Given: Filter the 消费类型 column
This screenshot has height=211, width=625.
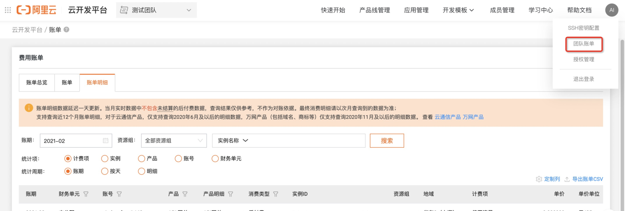Looking at the screenshot, I should tap(276, 194).
